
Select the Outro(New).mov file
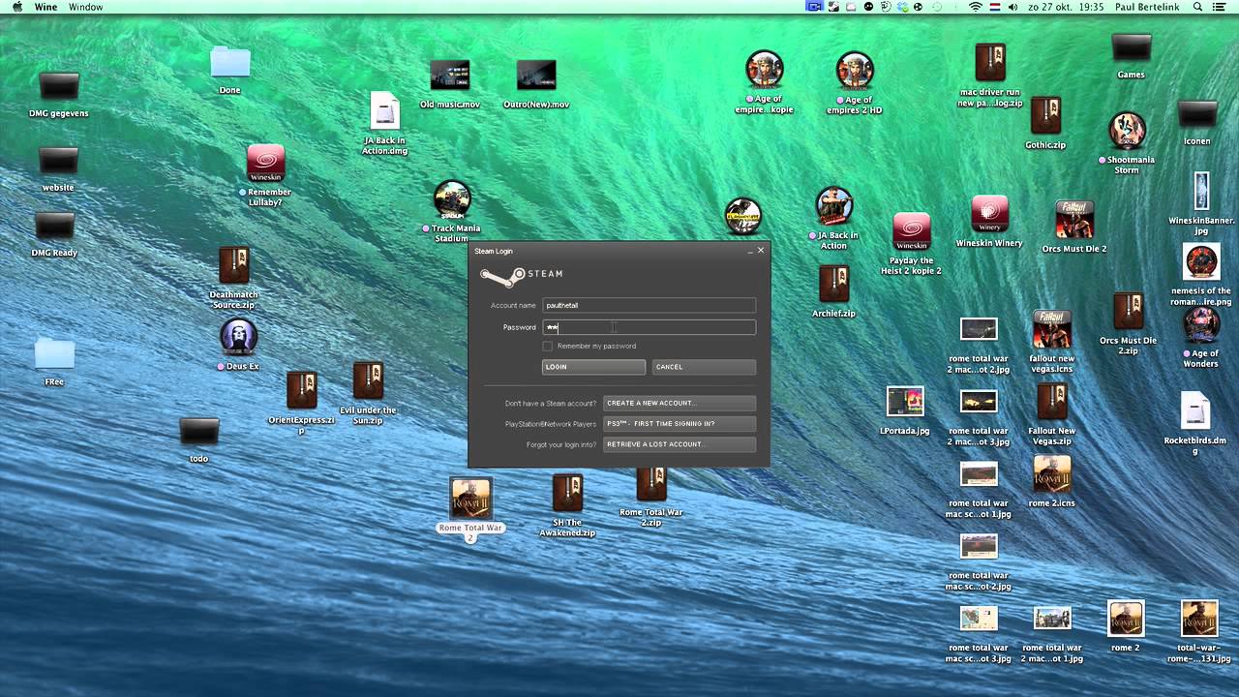tap(536, 76)
